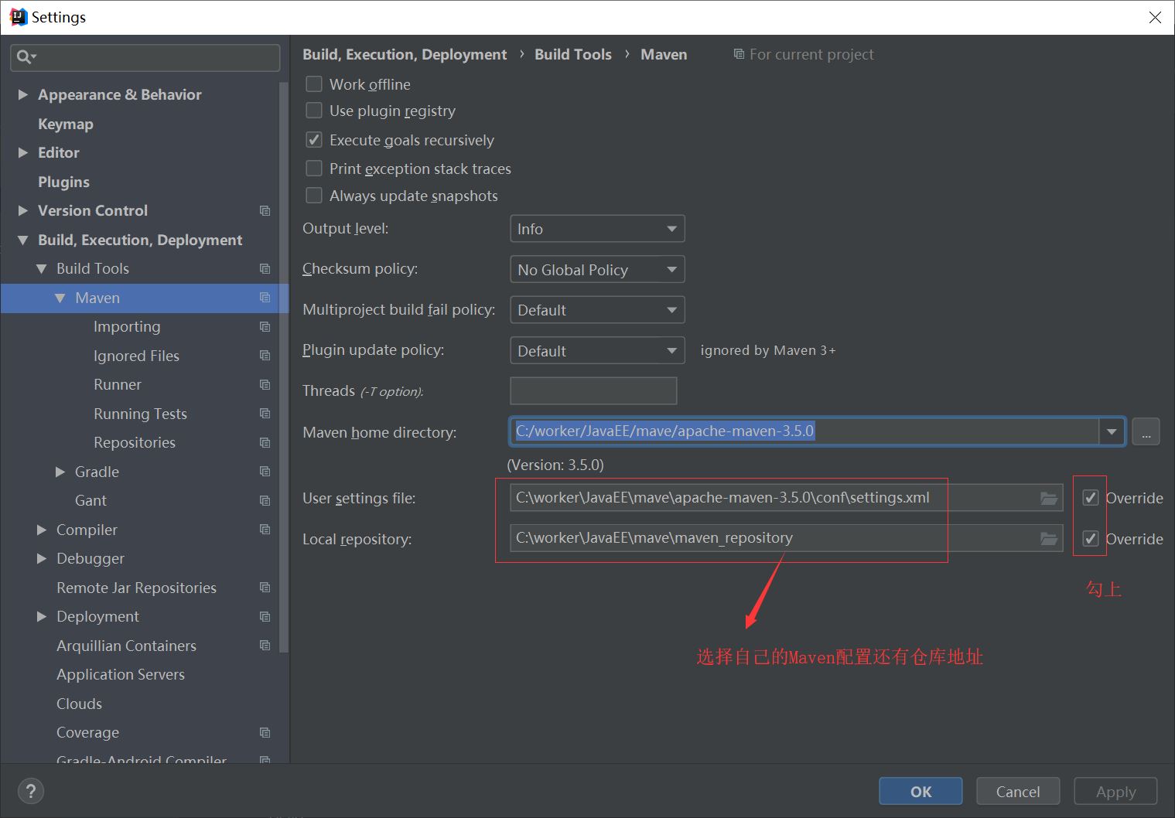1175x818 pixels.
Task: Toggle Always update snapshots checkbox
Action: coord(314,196)
